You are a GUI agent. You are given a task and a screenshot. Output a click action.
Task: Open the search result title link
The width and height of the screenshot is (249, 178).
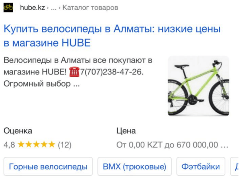pyautogui.click(x=112, y=36)
